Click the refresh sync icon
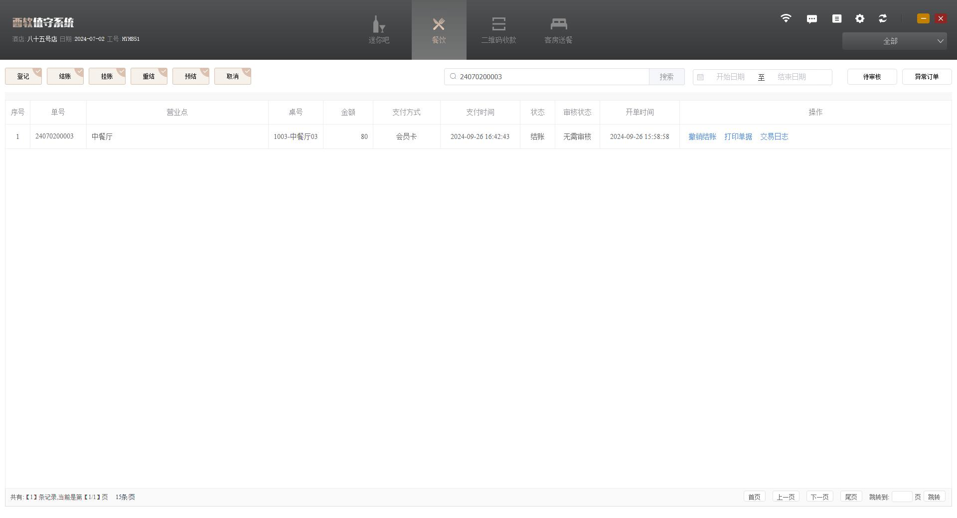 883,18
